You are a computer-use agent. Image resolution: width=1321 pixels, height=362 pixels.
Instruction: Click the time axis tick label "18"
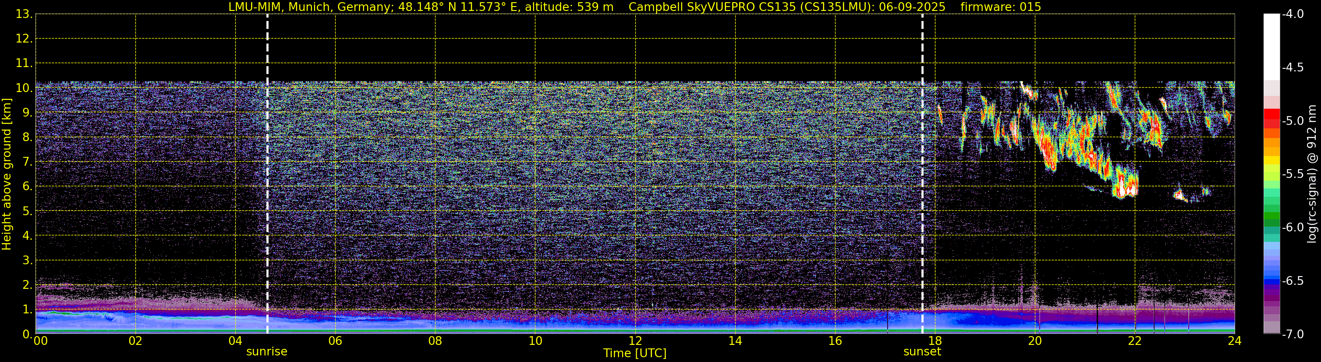click(x=935, y=341)
